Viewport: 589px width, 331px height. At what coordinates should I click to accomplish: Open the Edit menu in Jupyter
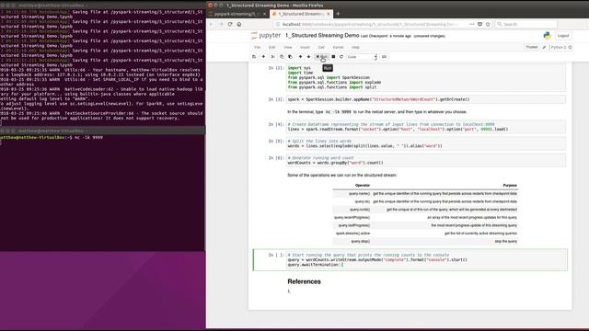pos(272,47)
